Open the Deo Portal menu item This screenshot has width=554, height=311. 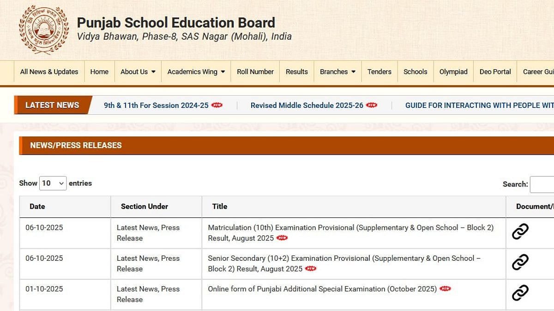495,72
